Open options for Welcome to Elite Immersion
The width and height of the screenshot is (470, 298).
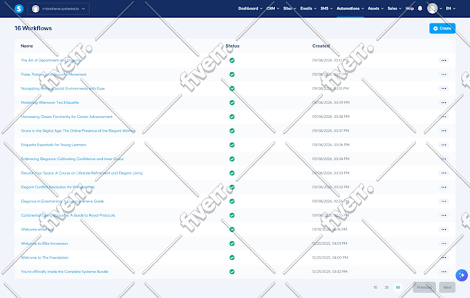444,244
